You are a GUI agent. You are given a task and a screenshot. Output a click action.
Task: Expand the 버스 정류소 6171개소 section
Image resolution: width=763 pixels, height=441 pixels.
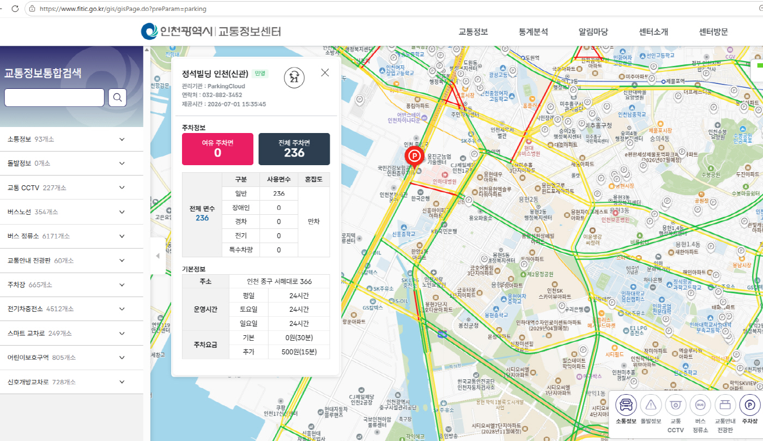pyautogui.click(x=71, y=236)
